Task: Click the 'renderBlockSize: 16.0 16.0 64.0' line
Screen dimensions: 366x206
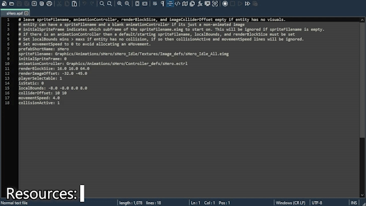Action: tap(54, 69)
